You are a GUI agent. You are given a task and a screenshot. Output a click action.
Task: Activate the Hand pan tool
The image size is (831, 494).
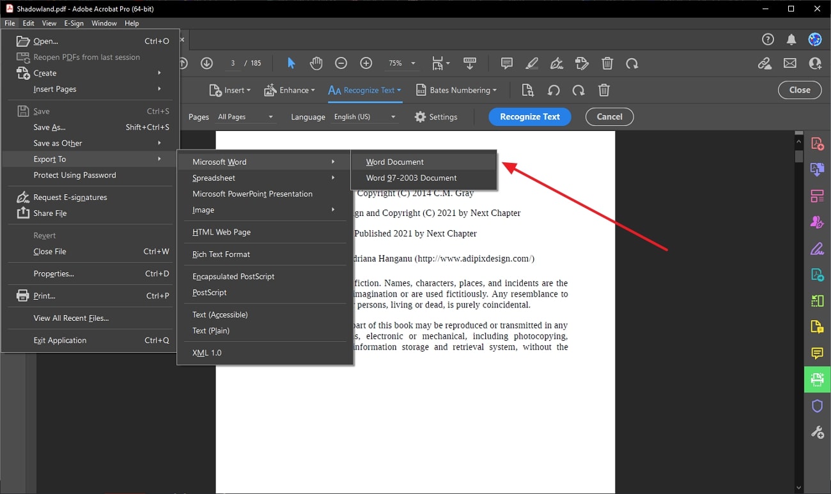[x=316, y=63]
